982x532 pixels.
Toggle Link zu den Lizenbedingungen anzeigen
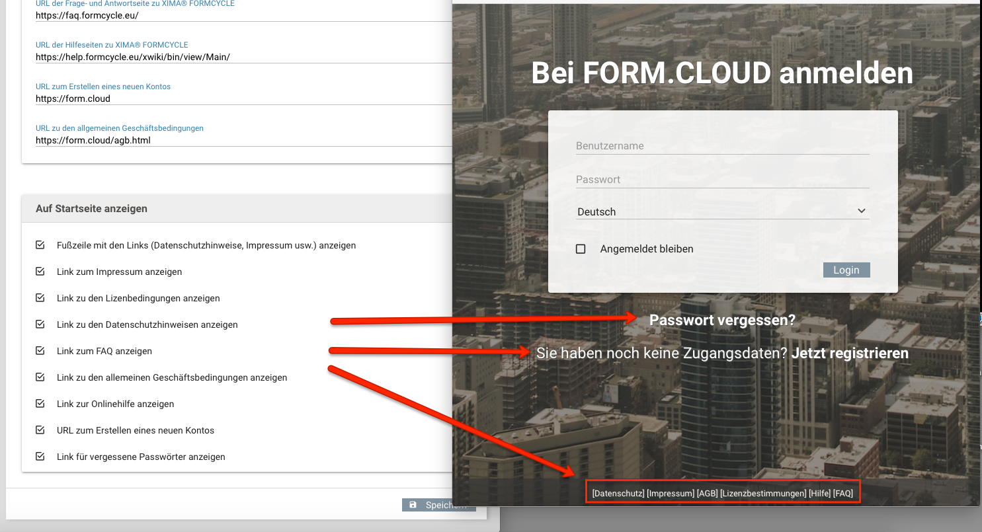[x=40, y=298]
